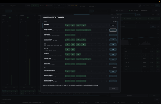Image resolution: width=161 pixels, height=104 pixels.
Task: Click the tempo value 77.0 field
Action: click(60, 6)
